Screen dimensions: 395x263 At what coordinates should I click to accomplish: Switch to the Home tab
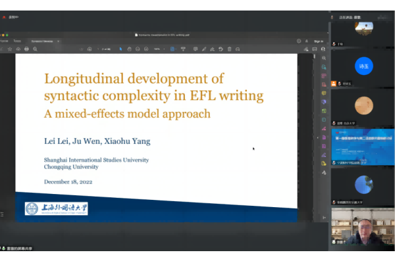pyautogui.click(x=5, y=41)
